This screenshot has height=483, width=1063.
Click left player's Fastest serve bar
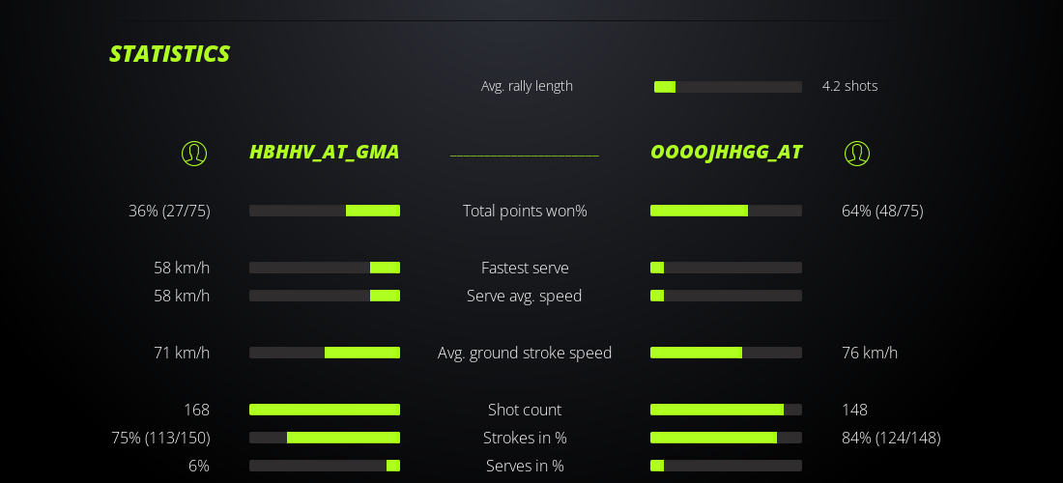pos(325,268)
